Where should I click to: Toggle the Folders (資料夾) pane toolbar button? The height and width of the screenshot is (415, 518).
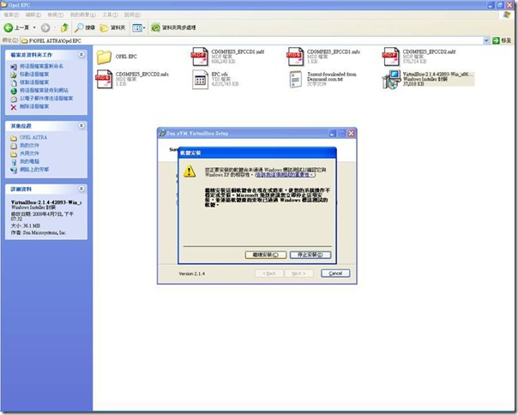pos(112,27)
